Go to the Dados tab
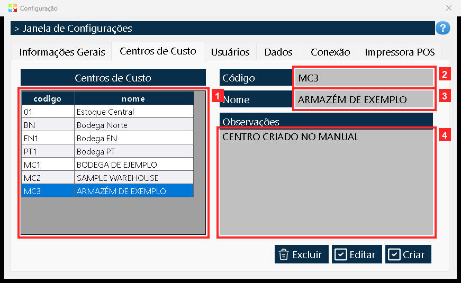Screen dimensions: 461x283 278,52
